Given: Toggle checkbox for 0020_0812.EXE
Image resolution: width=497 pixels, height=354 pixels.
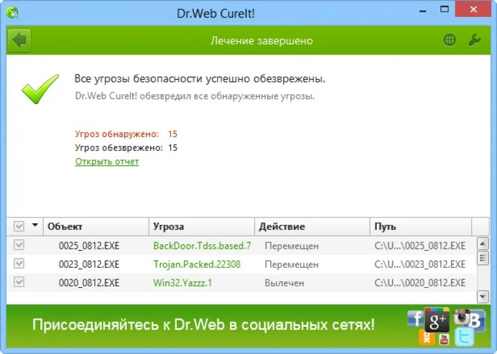Looking at the screenshot, I should point(19,282).
